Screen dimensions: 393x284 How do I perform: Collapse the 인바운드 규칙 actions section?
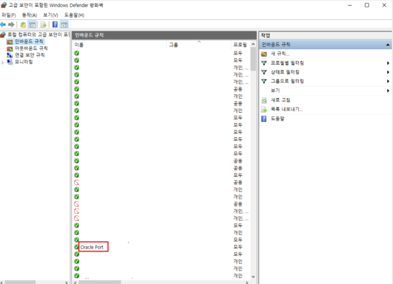click(x=388, y=44)
